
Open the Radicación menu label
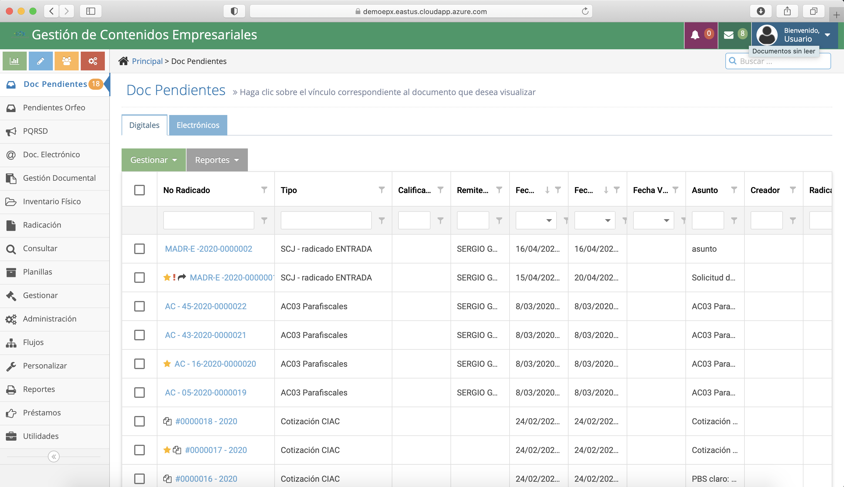42,225
